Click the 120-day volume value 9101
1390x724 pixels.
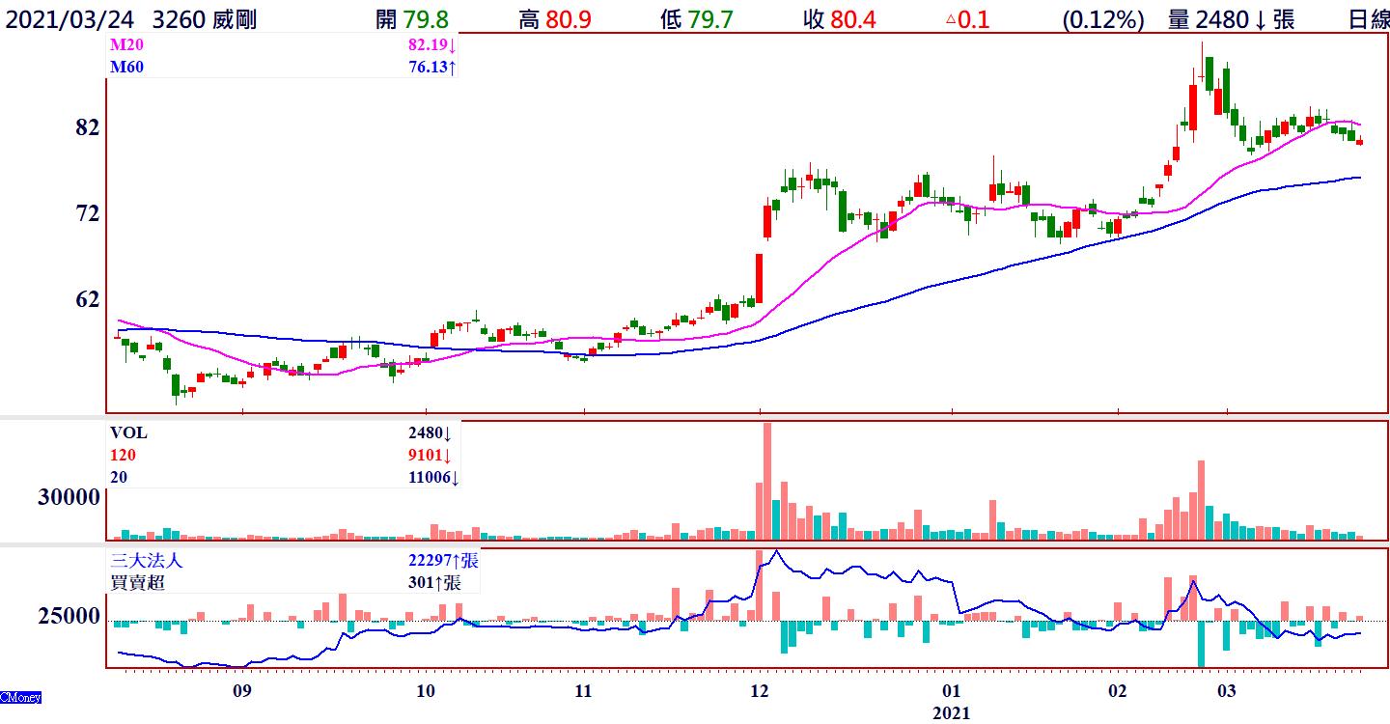click(x=431, y=455)
